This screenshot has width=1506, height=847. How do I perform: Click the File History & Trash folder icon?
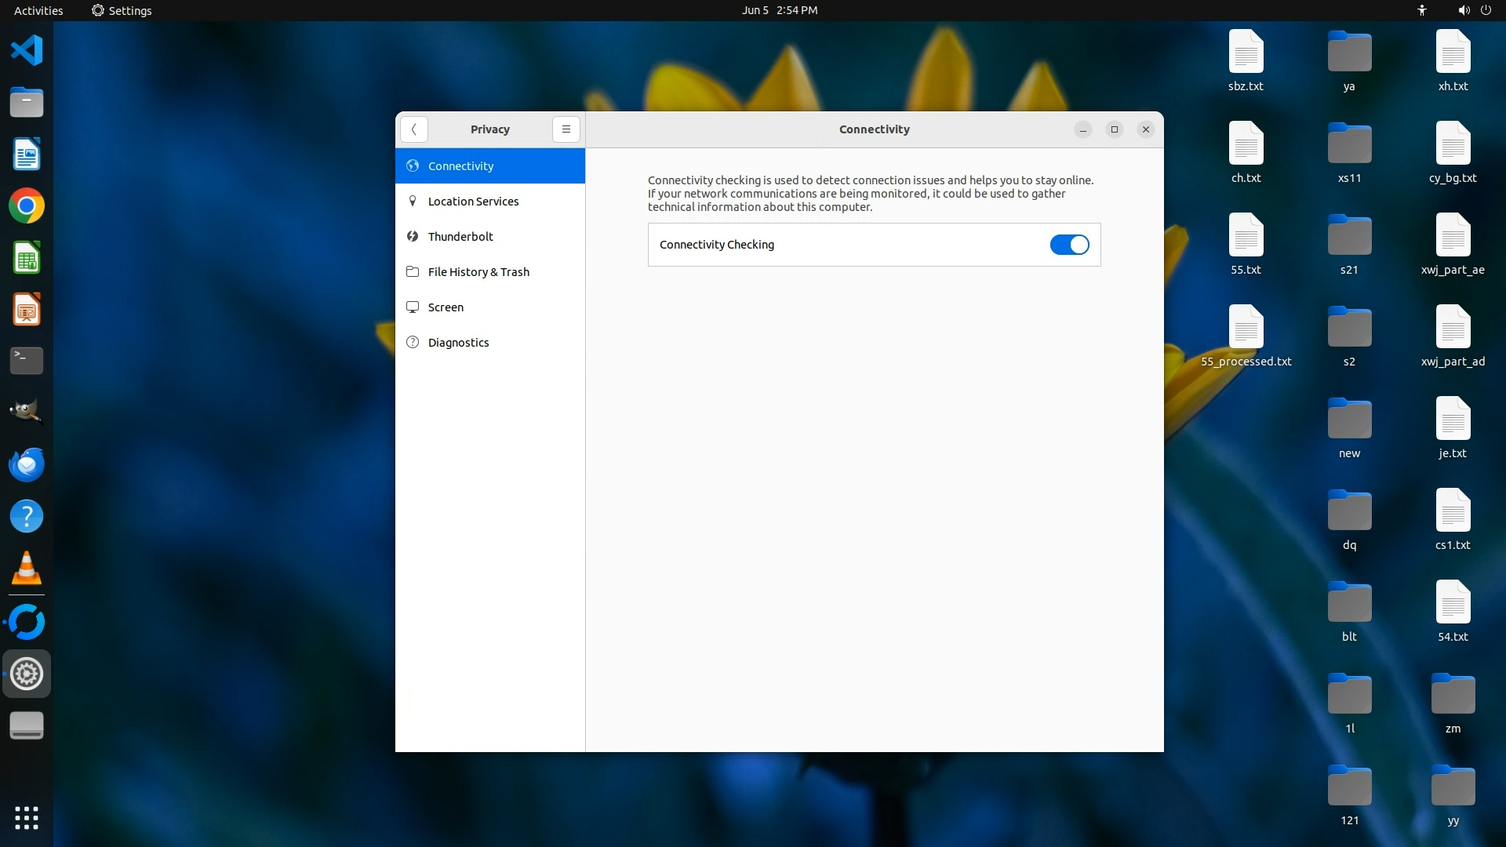(413, 271)
